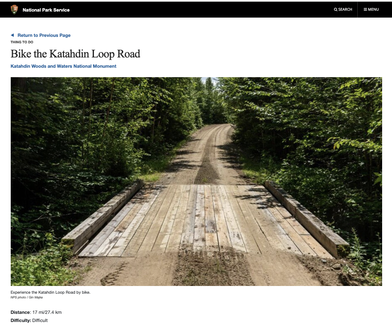Click the empty black header bar area
This screenshot has width=392, height=331.
point(200,9)
